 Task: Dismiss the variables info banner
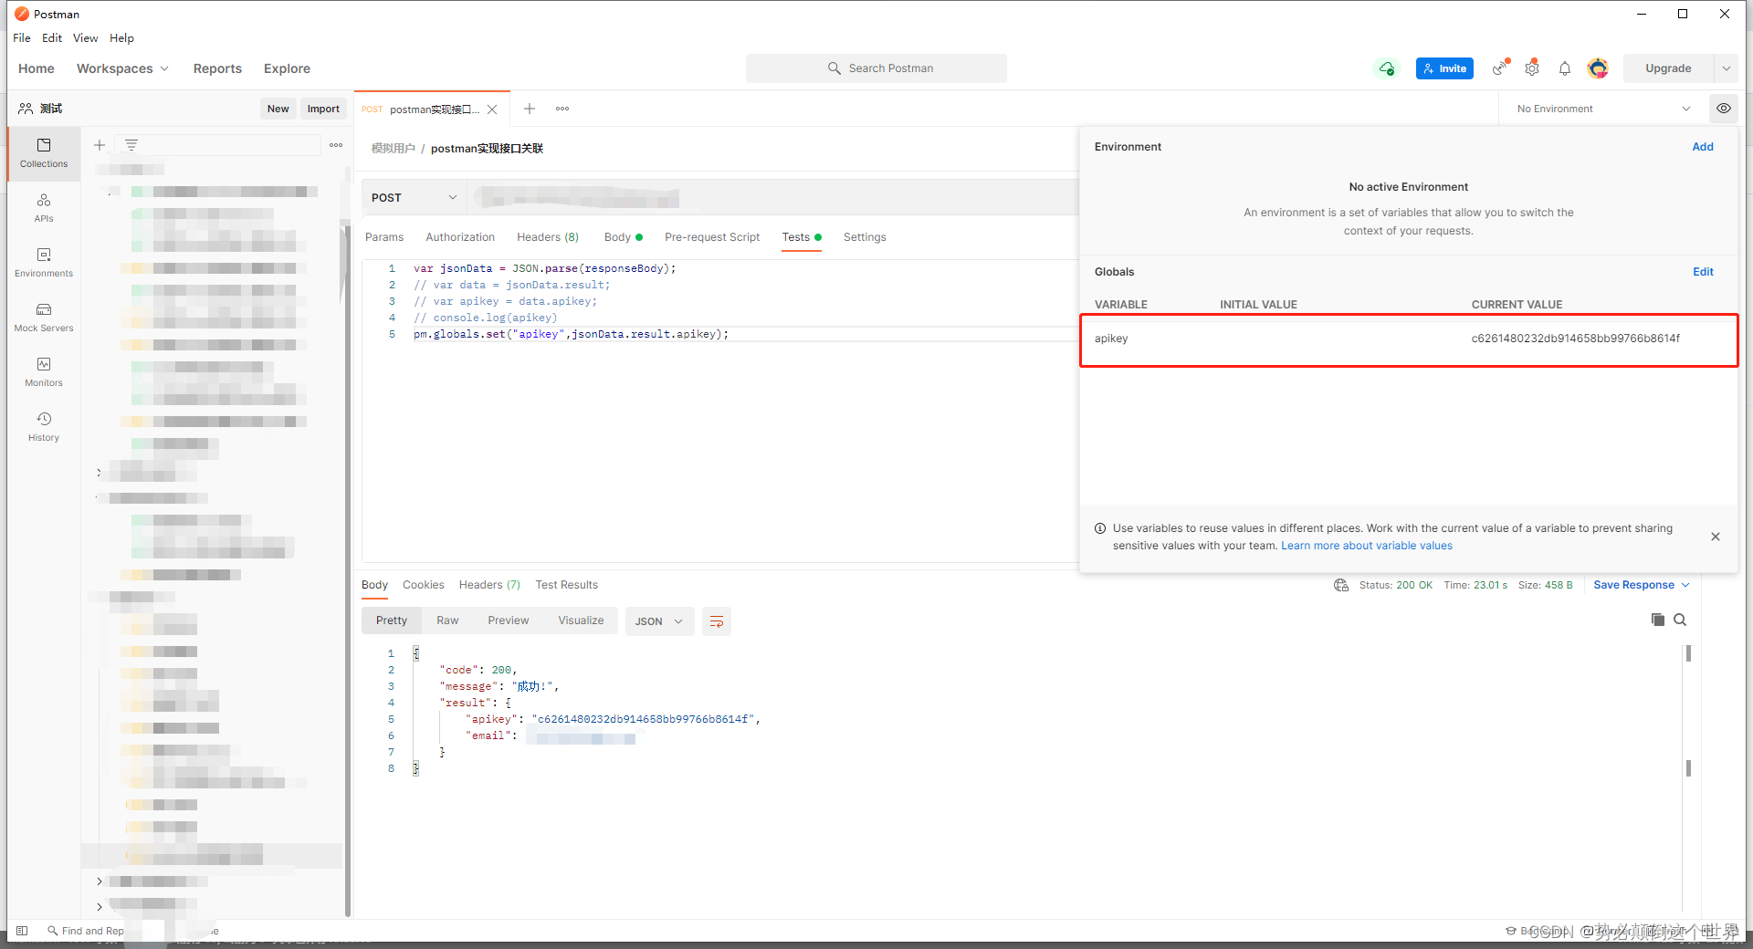pos(1716,537)
